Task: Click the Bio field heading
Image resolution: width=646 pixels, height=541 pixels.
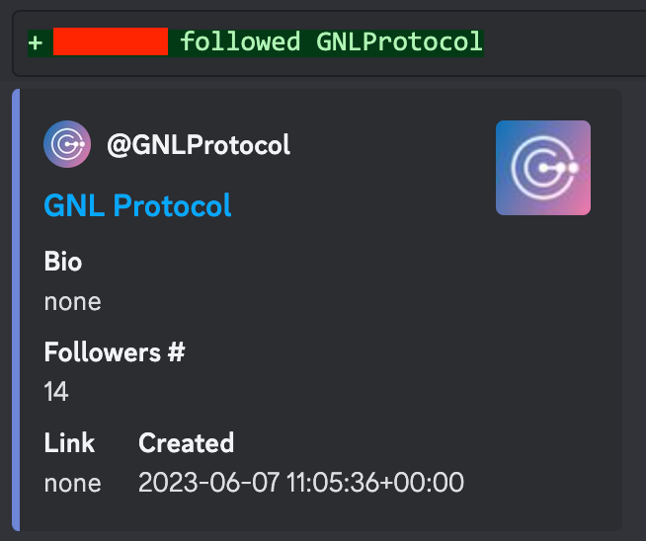Action: tap(63, 262)
